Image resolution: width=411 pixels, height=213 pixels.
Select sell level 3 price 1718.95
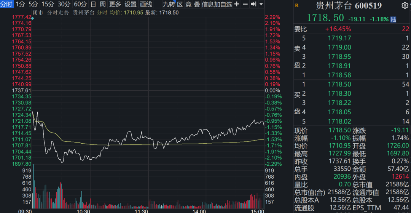coord(339,57)
